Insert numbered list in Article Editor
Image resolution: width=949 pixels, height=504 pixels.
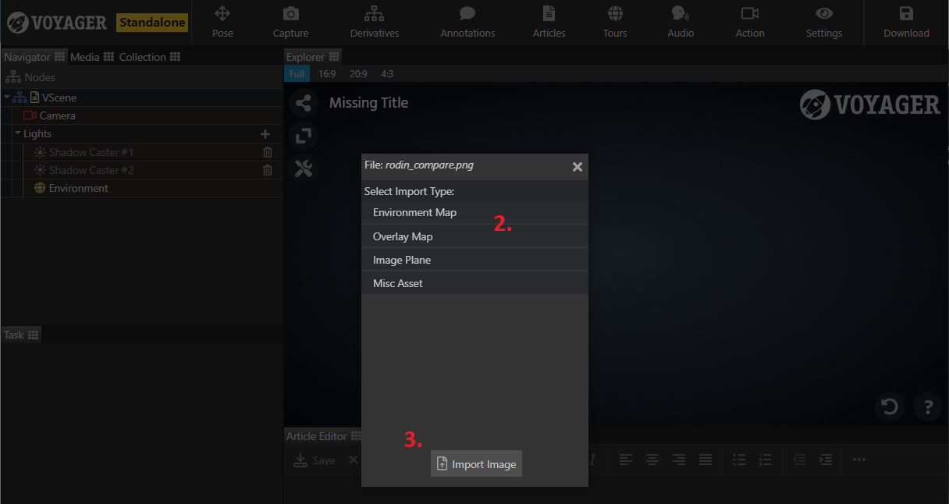pyautogui.click(x=766, y=460)
